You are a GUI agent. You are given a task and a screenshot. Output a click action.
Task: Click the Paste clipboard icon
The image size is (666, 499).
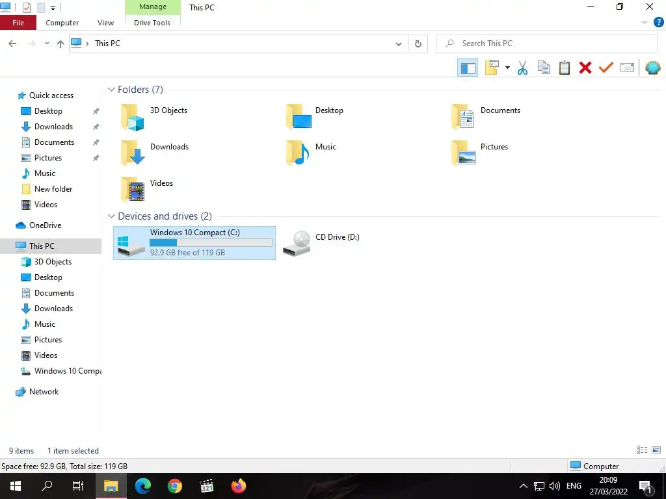click(x=564, y=68)
